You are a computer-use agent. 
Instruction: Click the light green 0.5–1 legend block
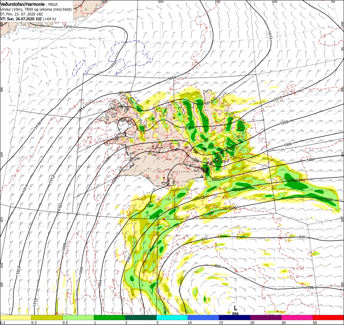click(x=78, y=317)
